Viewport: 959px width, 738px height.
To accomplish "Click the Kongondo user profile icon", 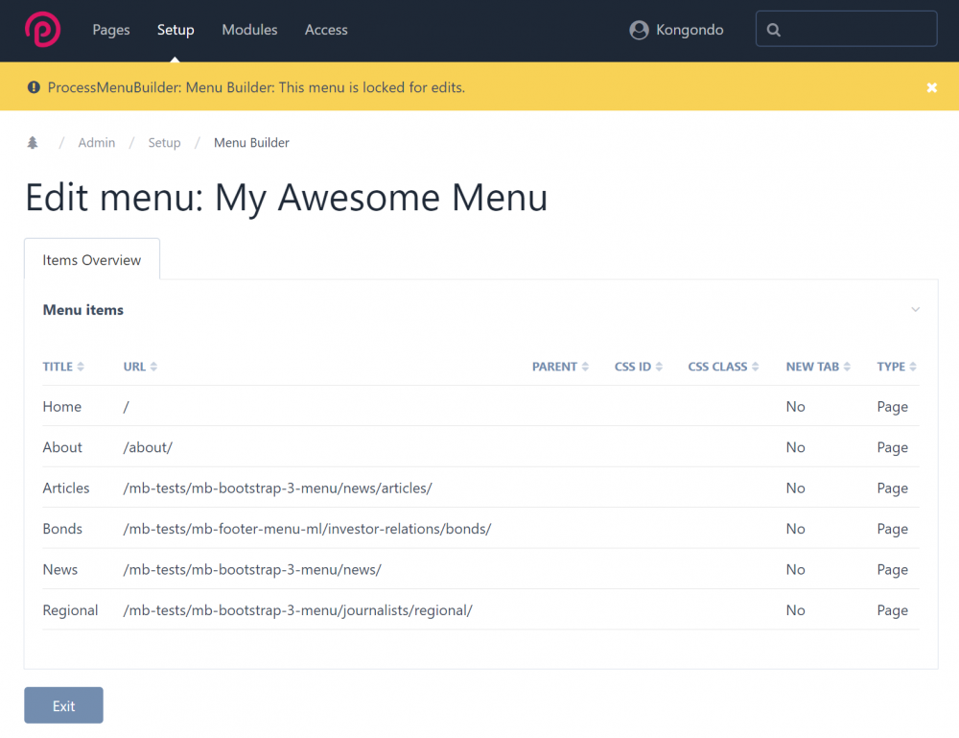I will point(639,31).
